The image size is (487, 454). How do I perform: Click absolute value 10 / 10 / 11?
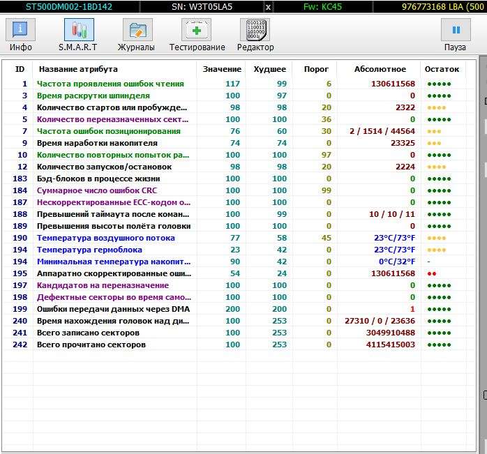[392, 214]
